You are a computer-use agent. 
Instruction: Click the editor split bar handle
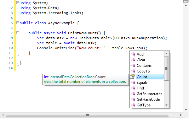(x=186, y=2)
